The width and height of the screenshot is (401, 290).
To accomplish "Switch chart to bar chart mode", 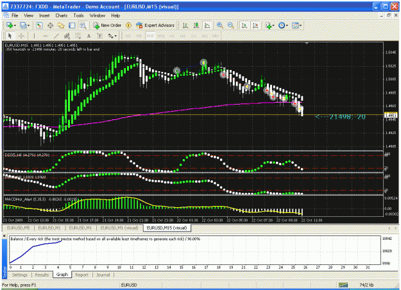I will 185,25.
